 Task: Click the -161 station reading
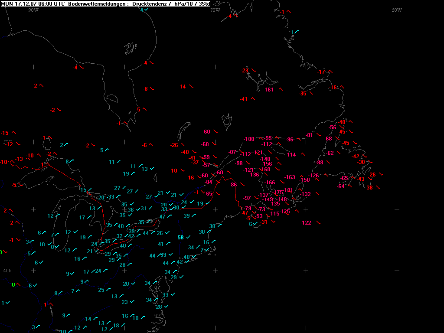pyautogui.click(x=268, y=90)
